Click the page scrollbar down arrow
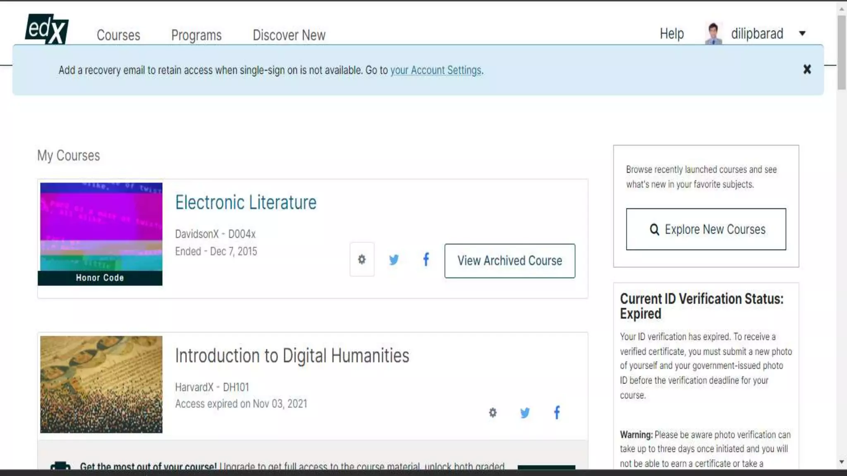Image resolution: width=847 pixels, height=476 pixels. pos(842,462)
